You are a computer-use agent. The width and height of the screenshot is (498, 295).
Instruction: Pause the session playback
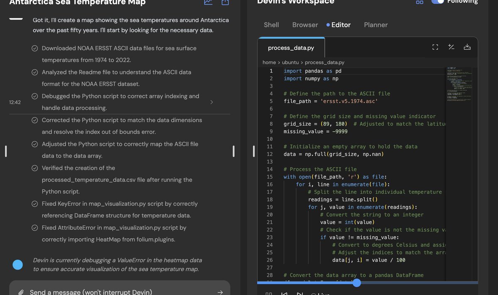[269, 293]
